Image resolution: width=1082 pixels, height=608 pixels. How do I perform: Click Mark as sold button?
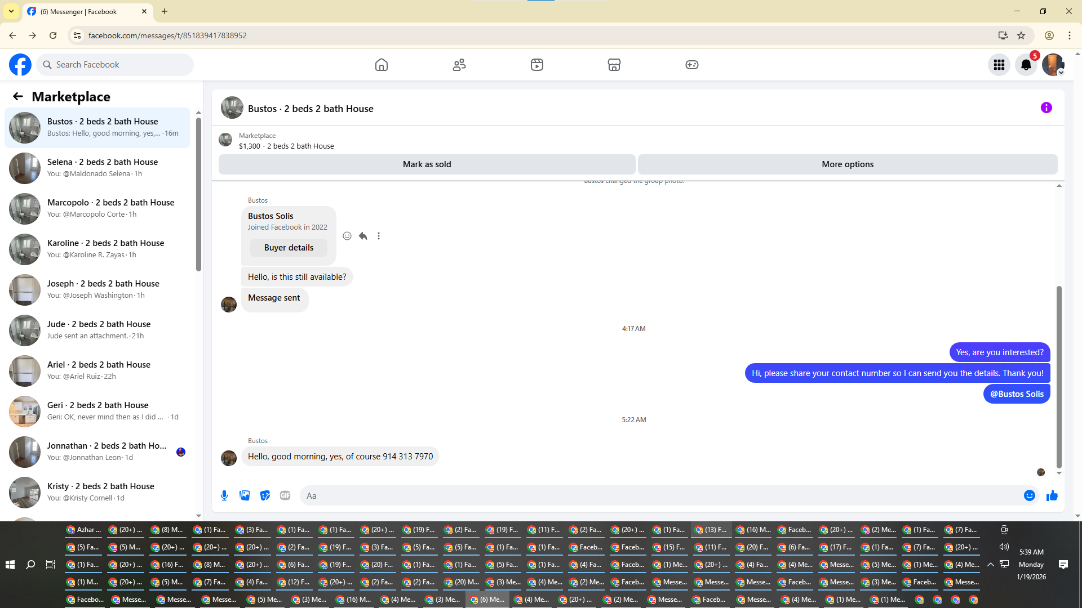427,164
